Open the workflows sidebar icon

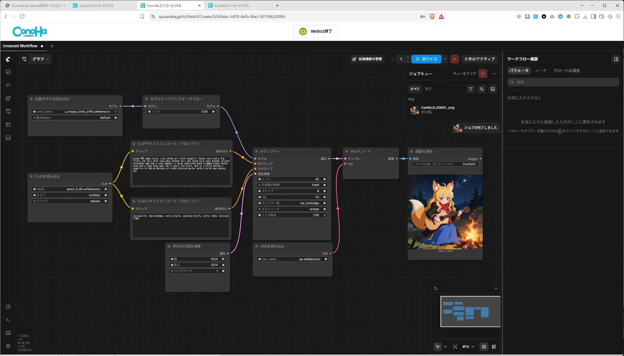[8, 111]
